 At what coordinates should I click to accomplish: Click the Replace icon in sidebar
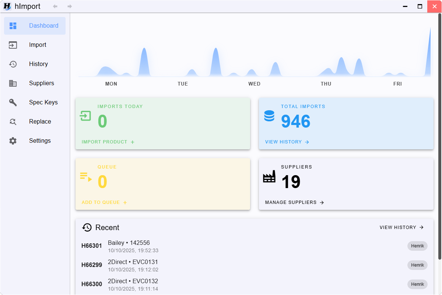pyautogui.click(x=13, y=122)
